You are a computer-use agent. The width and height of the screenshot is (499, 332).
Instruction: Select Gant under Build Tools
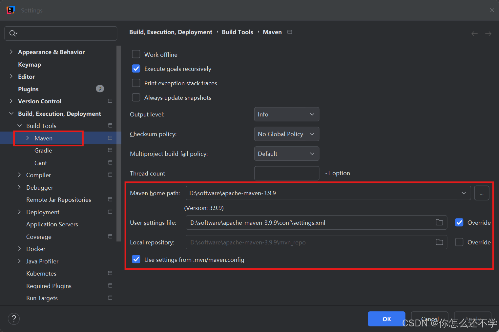pyautogui.click(x=41, y=163)
